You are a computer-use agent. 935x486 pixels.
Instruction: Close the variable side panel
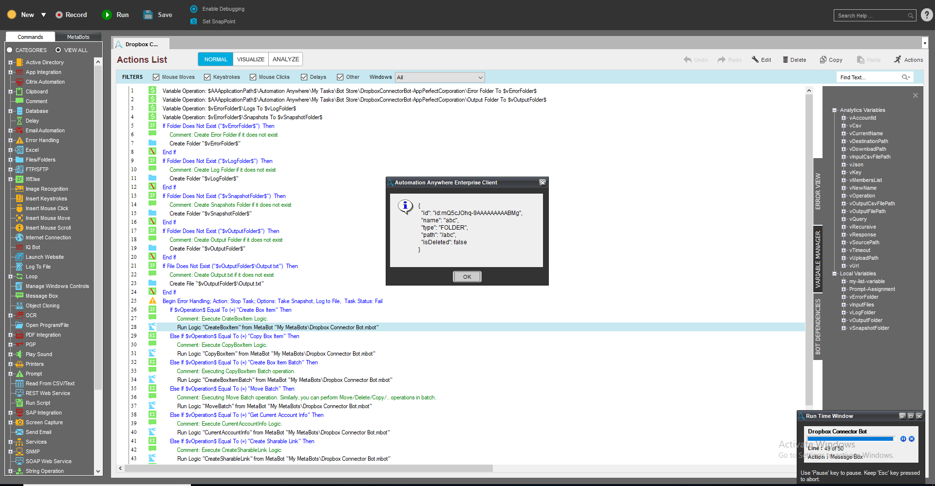916,95
